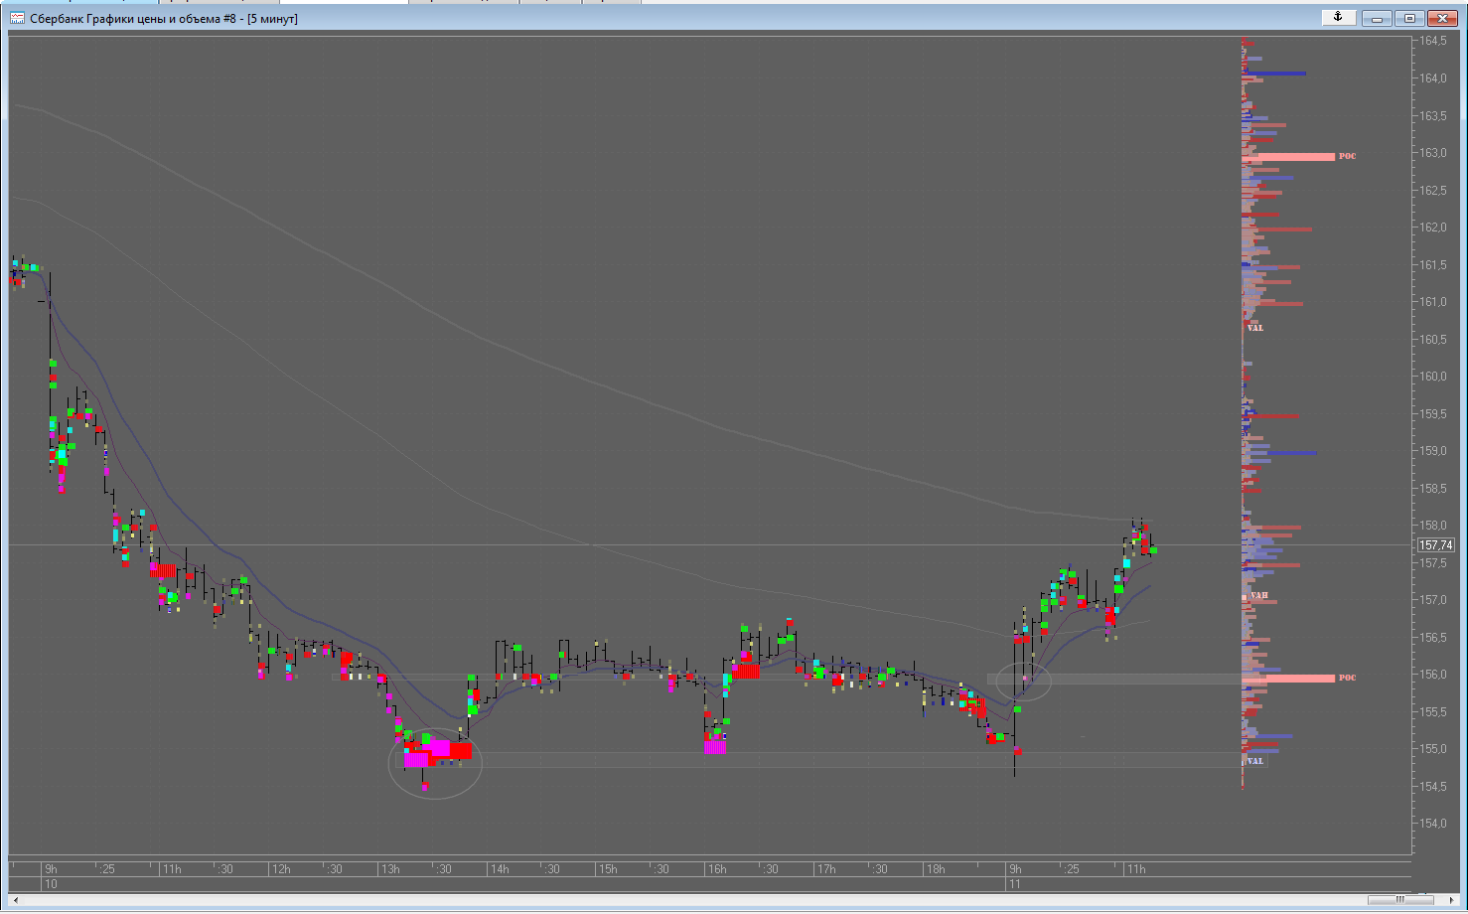
Task: Click the 164,5 price axis label
Action: point(1432,41)
